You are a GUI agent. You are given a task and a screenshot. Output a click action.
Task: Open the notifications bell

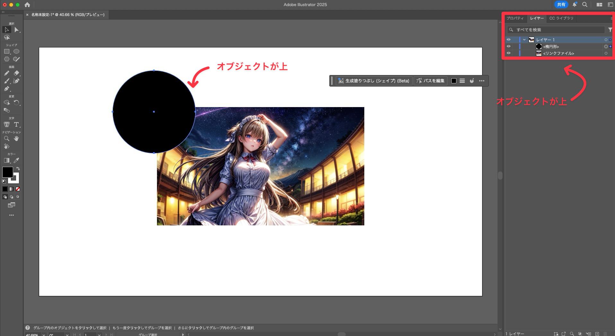click(x=575, y=4)
